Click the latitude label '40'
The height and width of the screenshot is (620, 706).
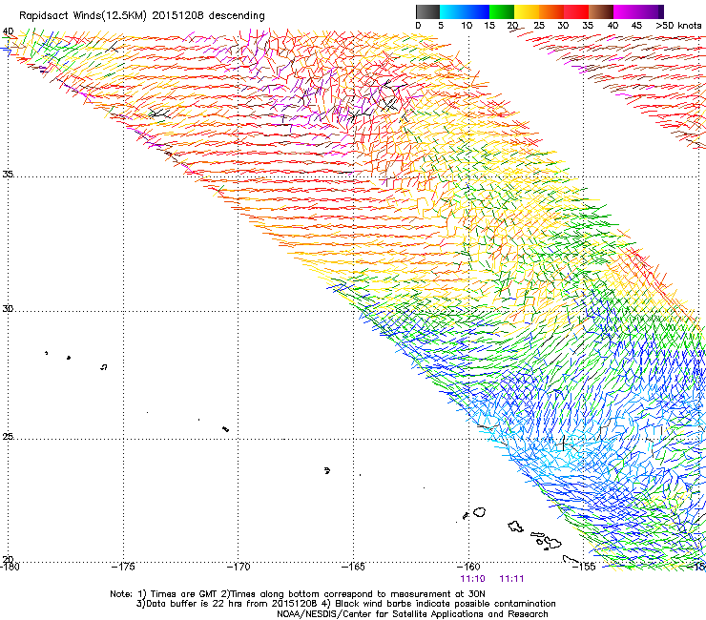[x=8, y=31]
